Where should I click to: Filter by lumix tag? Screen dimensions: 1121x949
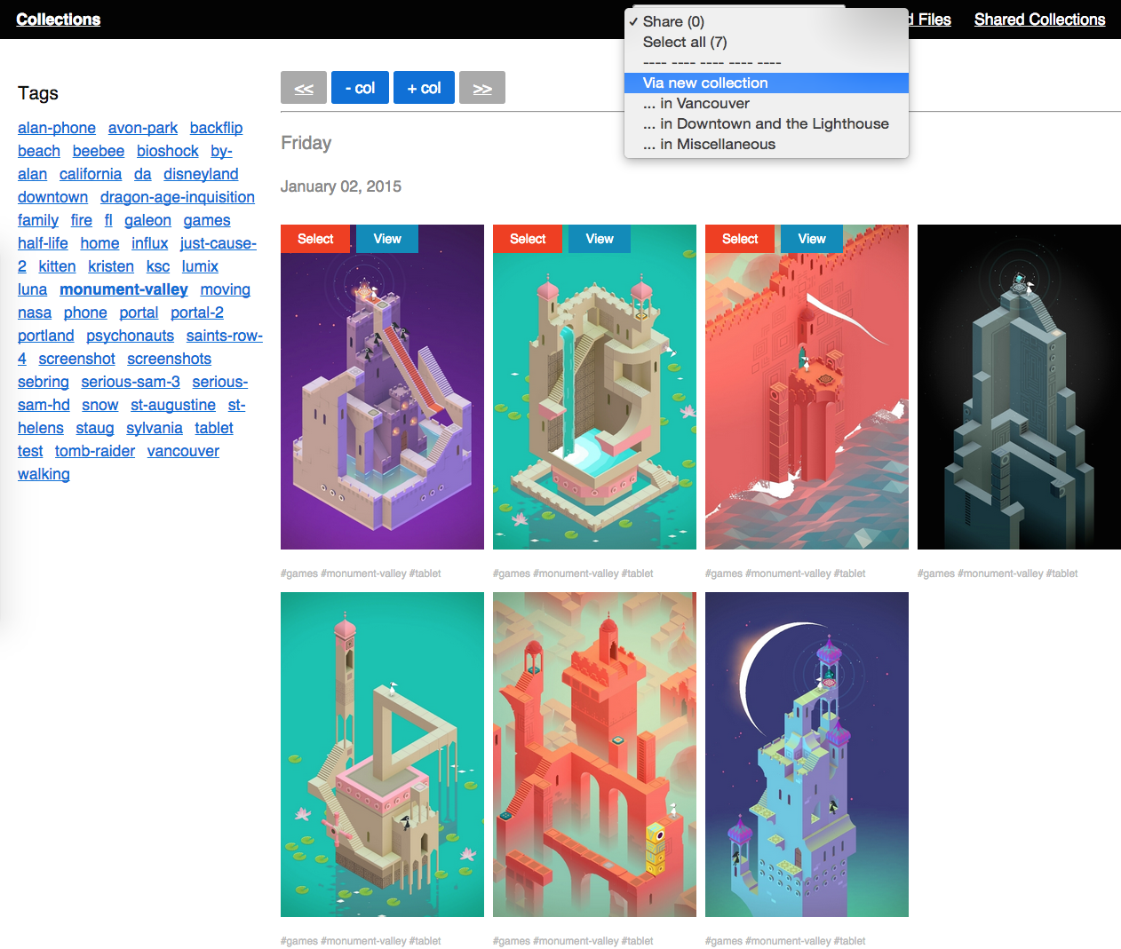click(x=200, y=266)
